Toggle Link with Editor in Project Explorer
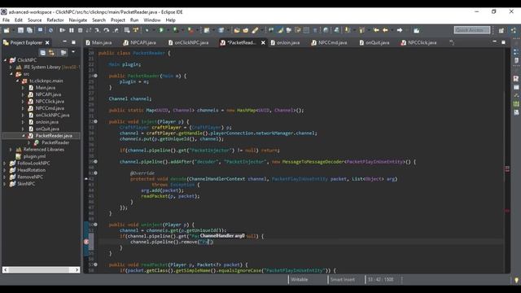Screen dimensions: 521x293 [x=51, y=52]
